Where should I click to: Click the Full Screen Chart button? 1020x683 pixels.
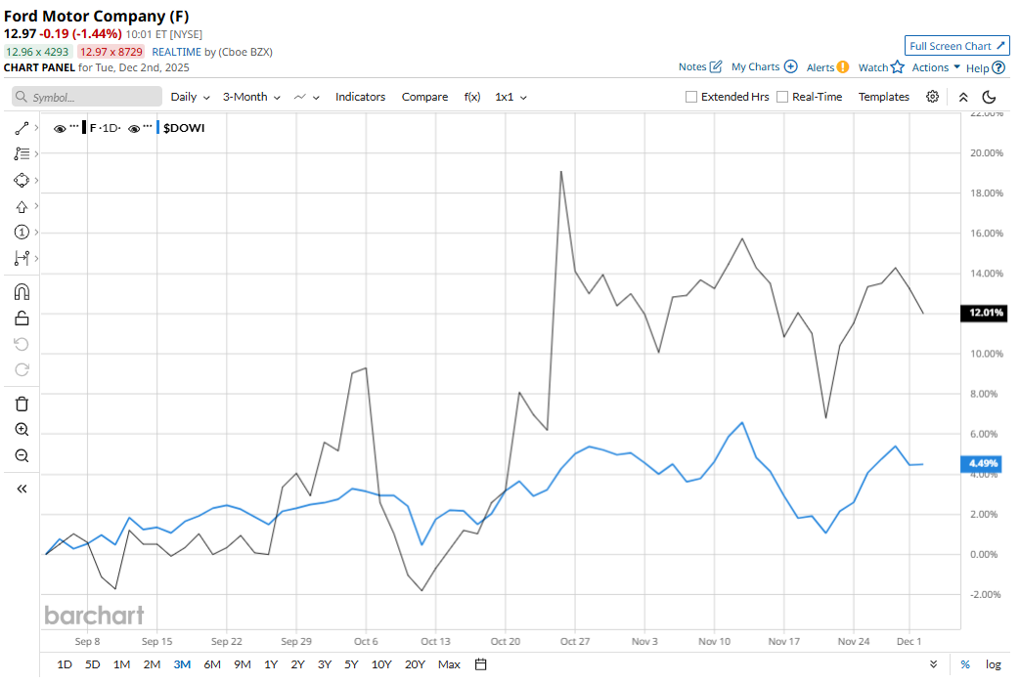click(956, 46)
